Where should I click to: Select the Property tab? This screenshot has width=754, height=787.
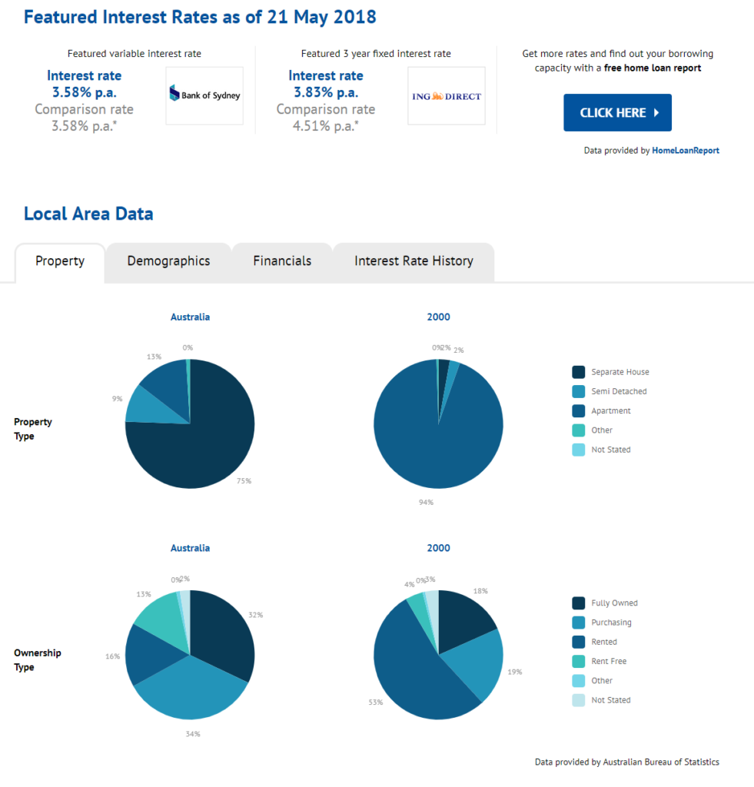[x=60, y=263]
